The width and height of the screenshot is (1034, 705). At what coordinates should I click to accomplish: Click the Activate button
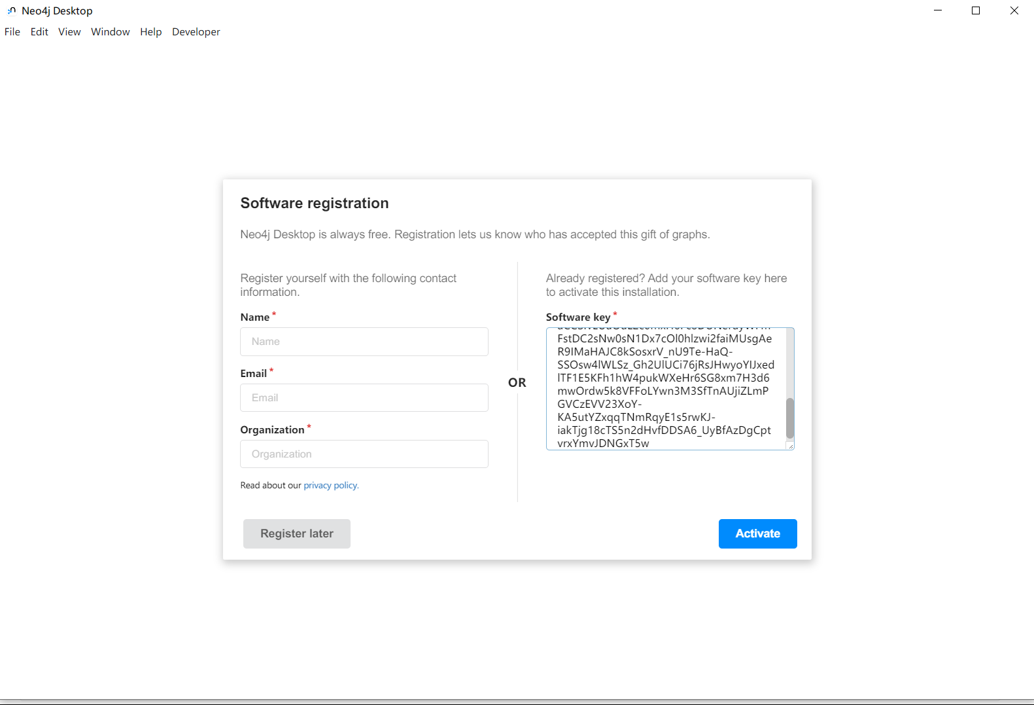pyautogui.click(x=758, y=533)
